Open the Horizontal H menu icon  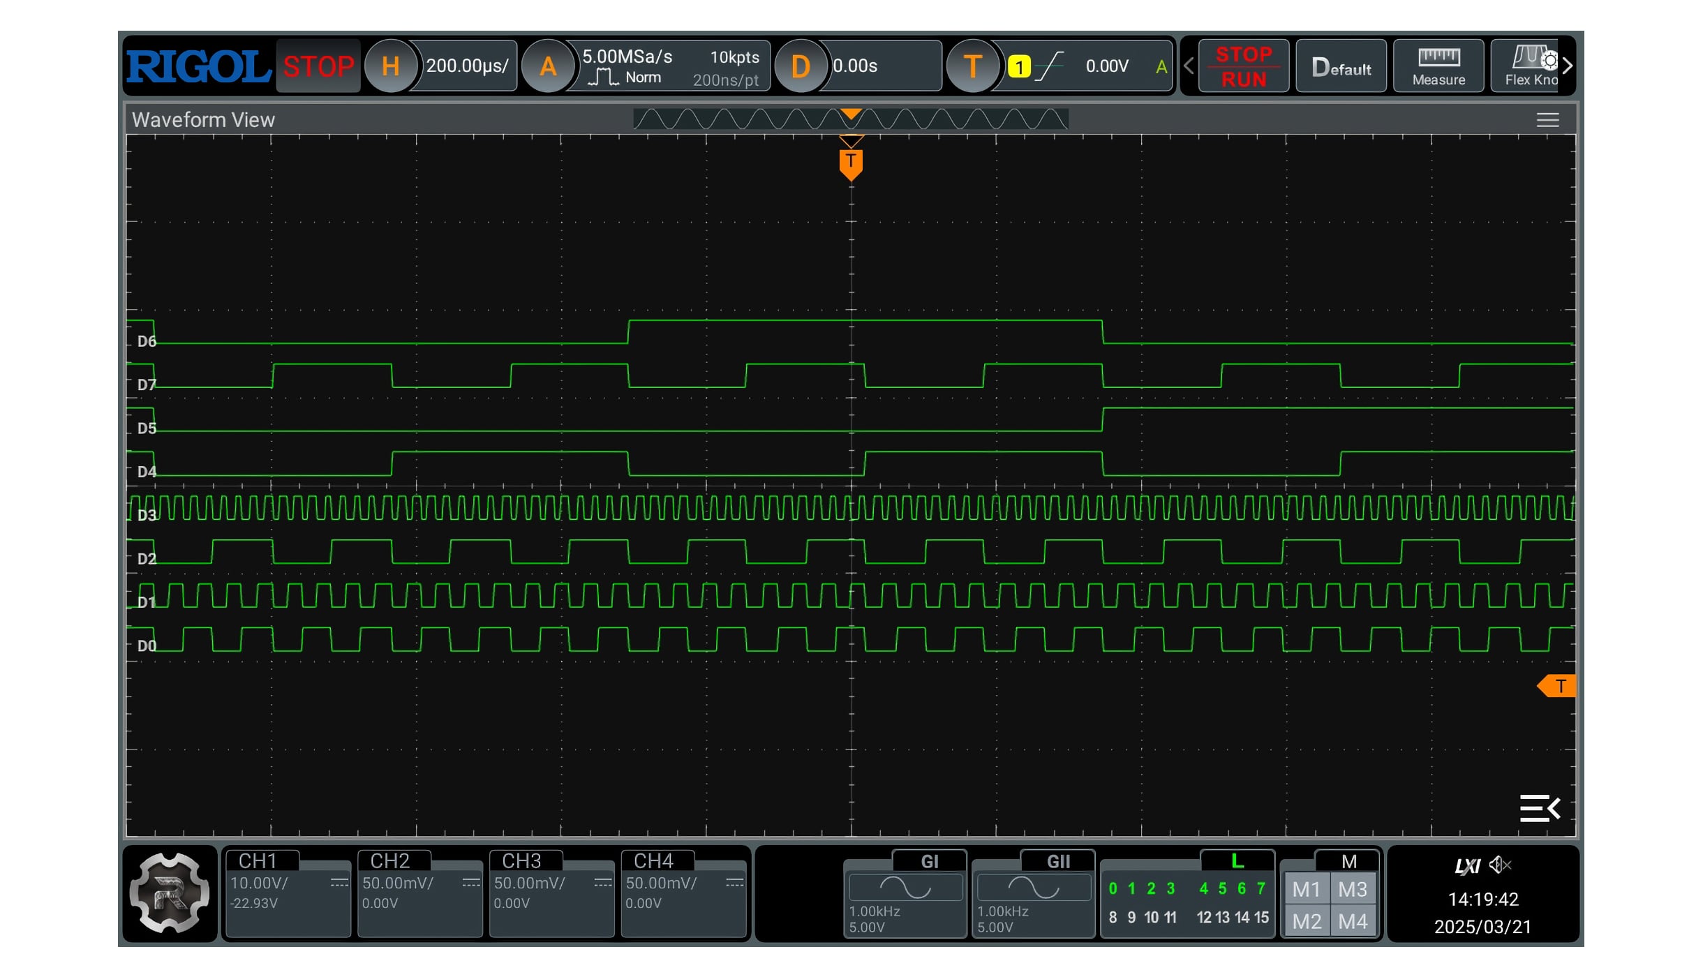(x=391, y=66)
